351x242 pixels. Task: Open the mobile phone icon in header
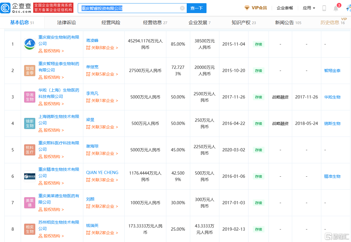click(324, 8)
